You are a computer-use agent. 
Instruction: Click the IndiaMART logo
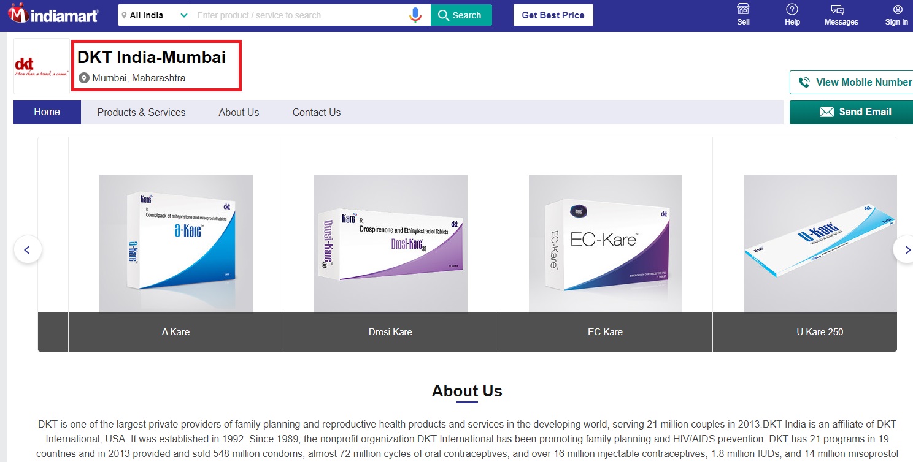coord(53,14)
